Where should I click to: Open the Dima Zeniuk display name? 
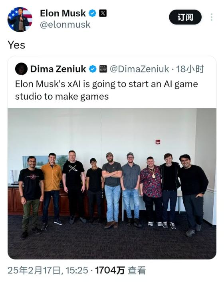tap(58, 69)
